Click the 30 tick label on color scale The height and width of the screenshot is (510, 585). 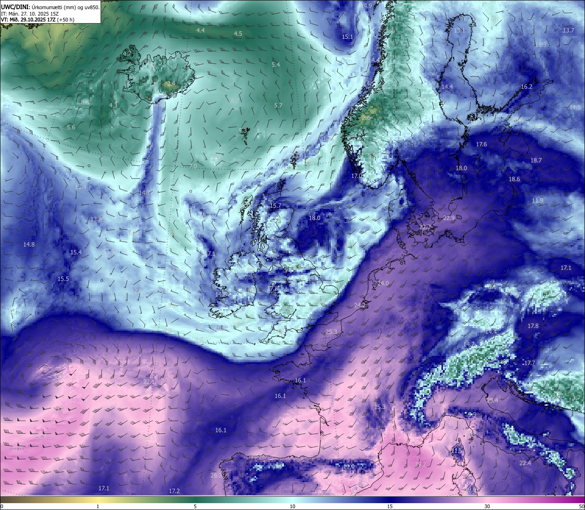487,506
